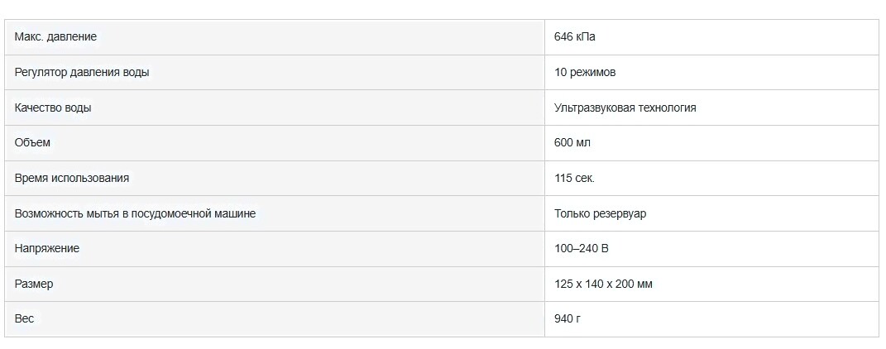Click 'Возможность мытья в посудомоечной машине' label
The height and width of the screenshot is (349, 886).
[135, 213]
